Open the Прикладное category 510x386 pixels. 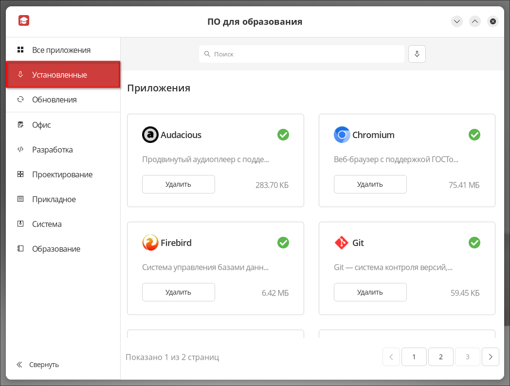(63, 199)
